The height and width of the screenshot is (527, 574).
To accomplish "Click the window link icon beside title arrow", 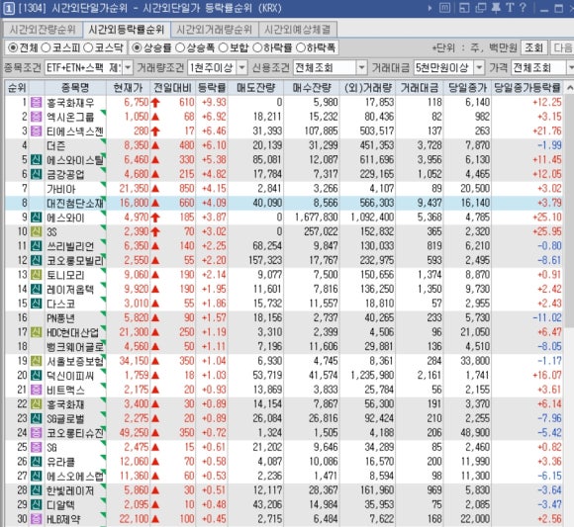I will pos(444,8).
